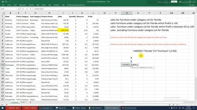
Task: Click 'North Carolina' state cell
Action: click(x=10, y=61)
